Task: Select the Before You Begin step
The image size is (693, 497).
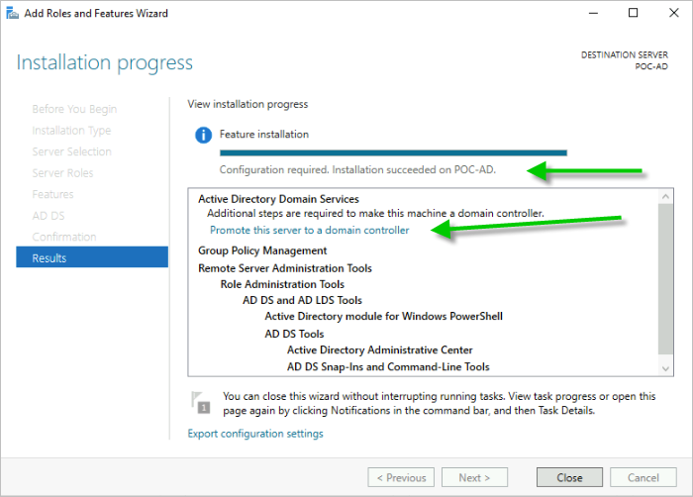Action: [x=74, y=109]
